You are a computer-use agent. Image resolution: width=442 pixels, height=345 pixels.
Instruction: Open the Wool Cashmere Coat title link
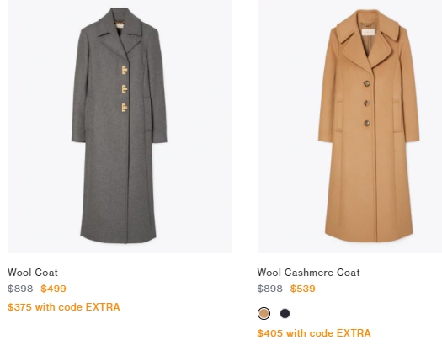308,273
